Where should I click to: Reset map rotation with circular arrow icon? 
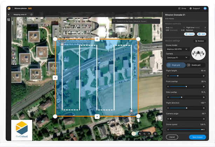coord(155,134)
